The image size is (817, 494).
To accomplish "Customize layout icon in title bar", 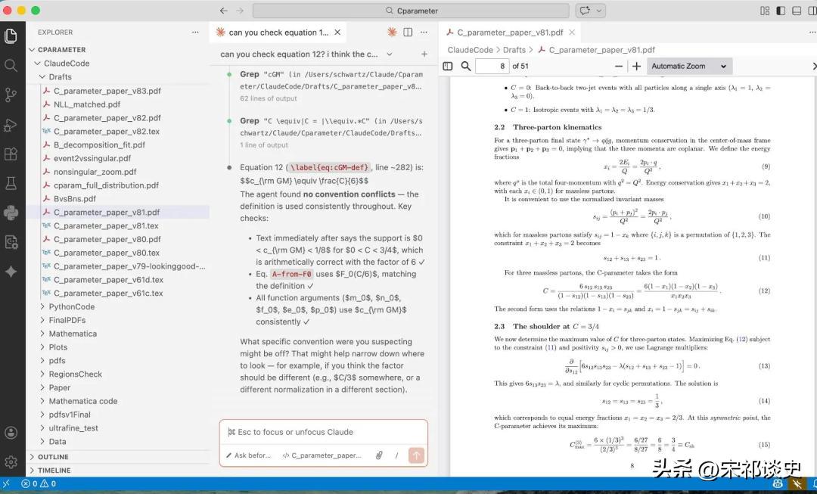I will pos(764,11).
